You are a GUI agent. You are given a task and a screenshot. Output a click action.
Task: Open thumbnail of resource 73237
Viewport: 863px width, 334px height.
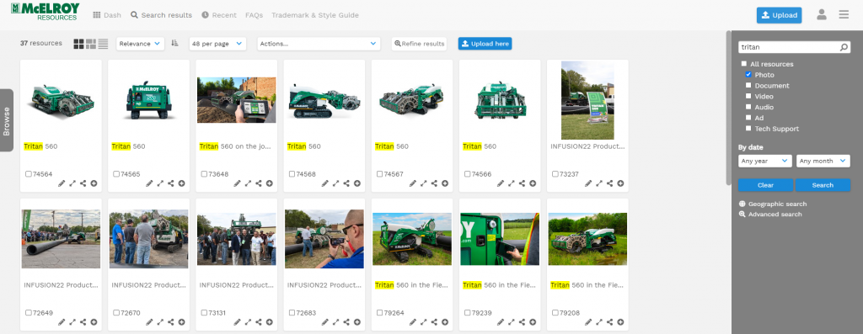(587, 100)
